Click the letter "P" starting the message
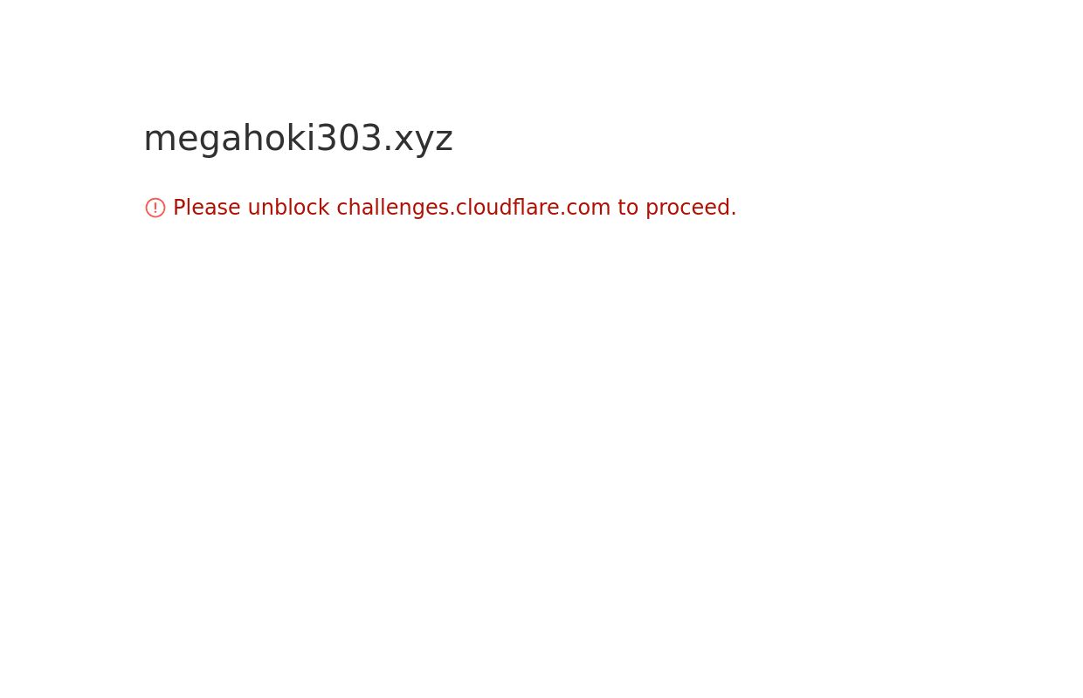1083x698 pixels. pyautogui.click(x=179, y=208)
